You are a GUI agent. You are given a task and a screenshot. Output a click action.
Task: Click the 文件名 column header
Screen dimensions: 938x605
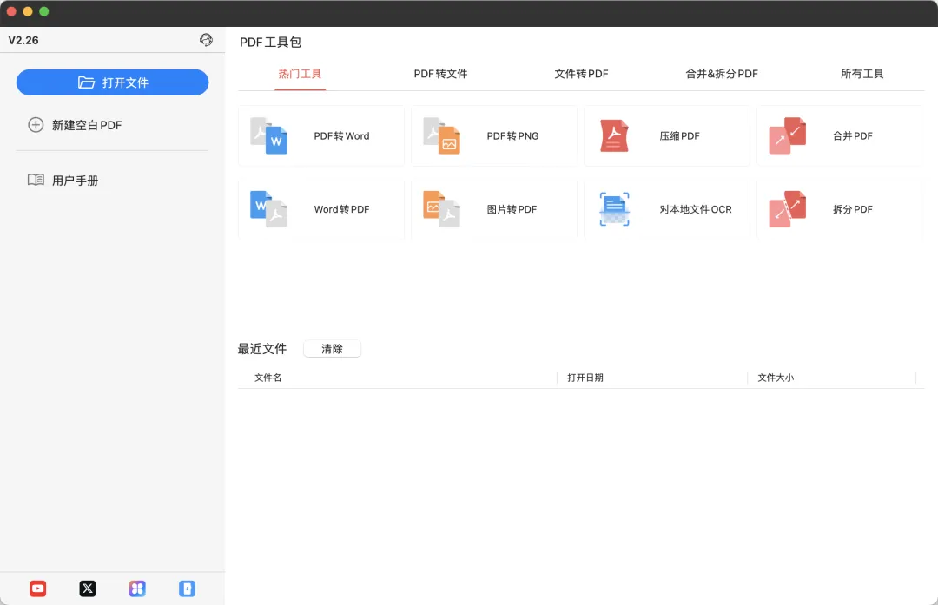click(268, 378)
